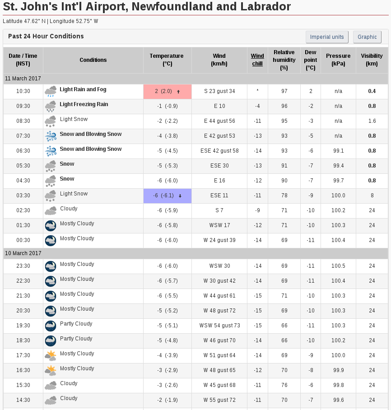Click the 09:30 Light Freezing Rain icon

tap(51, 107)
